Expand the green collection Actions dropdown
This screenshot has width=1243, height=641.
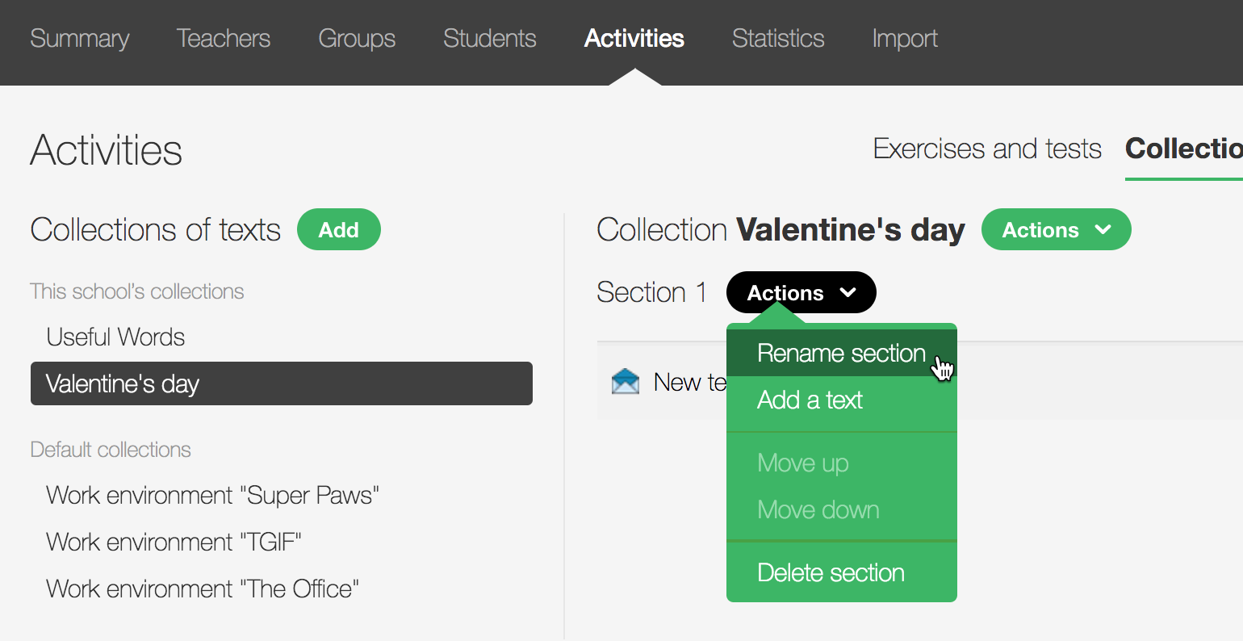click(1055, 230)
